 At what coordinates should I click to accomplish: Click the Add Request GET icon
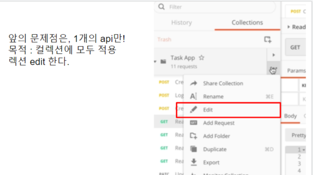coord(194,123)
